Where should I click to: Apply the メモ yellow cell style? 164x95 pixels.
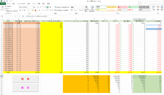101,10
